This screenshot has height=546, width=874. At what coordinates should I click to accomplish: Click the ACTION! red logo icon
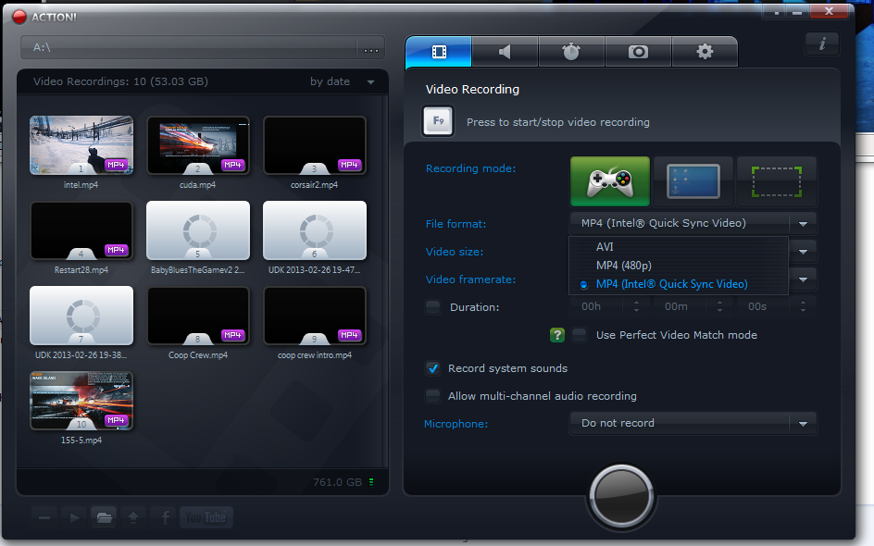pos(19,18)
